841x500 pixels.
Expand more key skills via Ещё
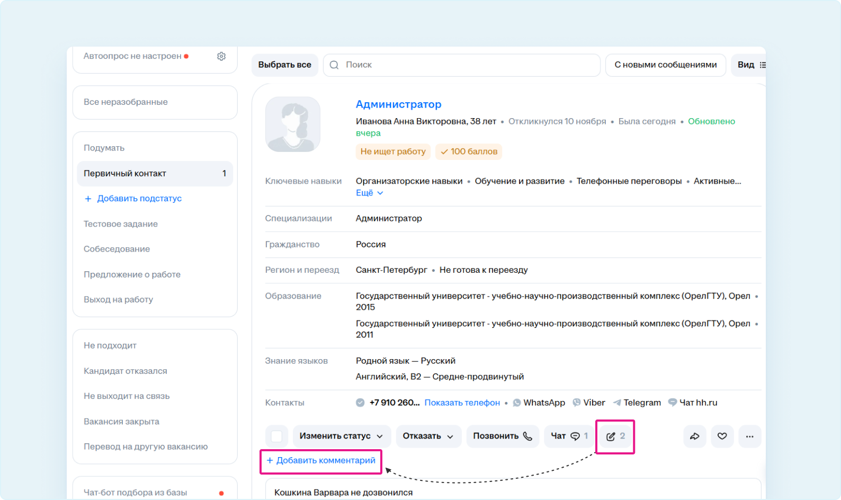tap(369, 193)
